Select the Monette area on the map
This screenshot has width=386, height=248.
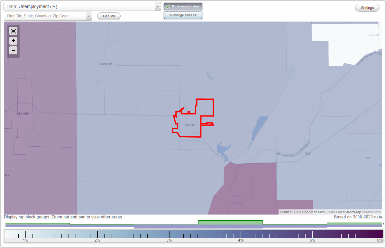(x=23, y=113)
